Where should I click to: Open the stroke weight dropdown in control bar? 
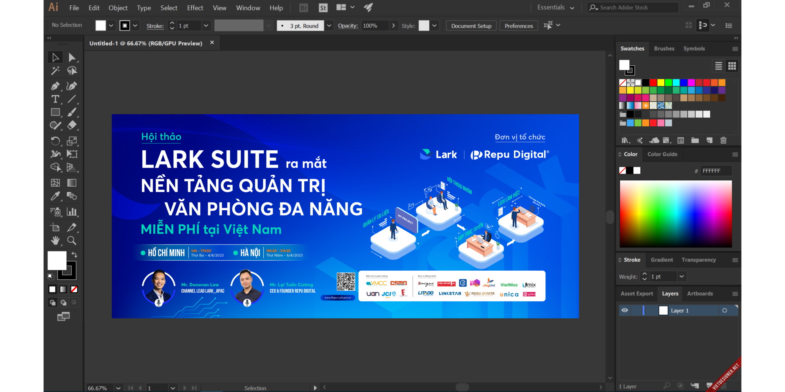click(x=206, y=25)
